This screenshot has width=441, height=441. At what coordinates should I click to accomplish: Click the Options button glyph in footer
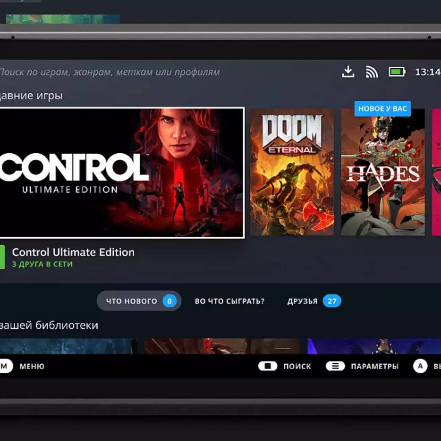pos(335,366)
